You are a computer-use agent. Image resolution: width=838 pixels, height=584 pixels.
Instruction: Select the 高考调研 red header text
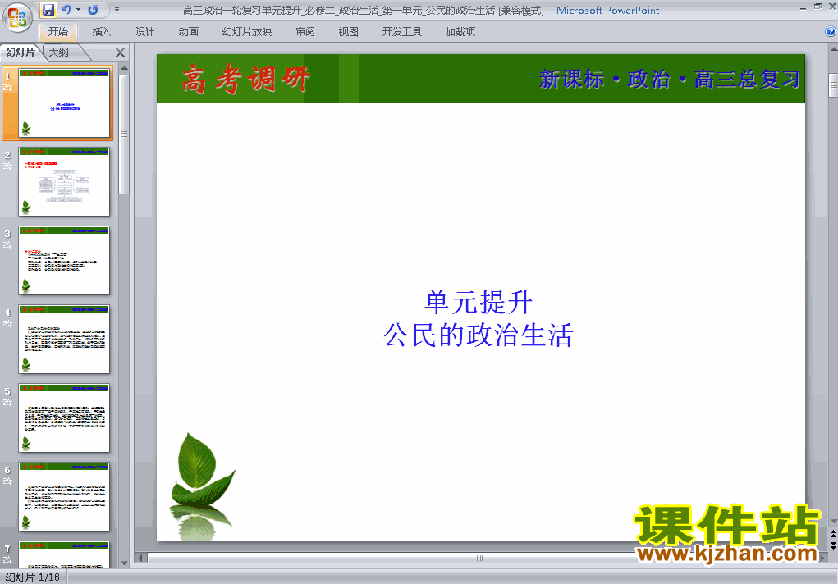tap(245, 79)
